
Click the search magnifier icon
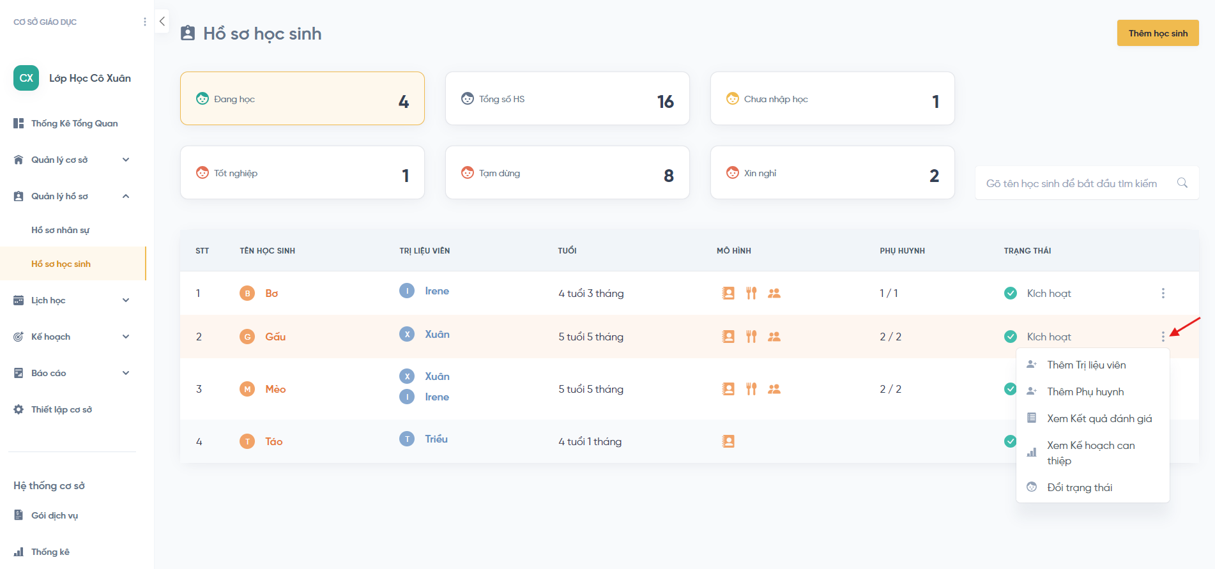pyautogui.click(x=1182, y=183)
